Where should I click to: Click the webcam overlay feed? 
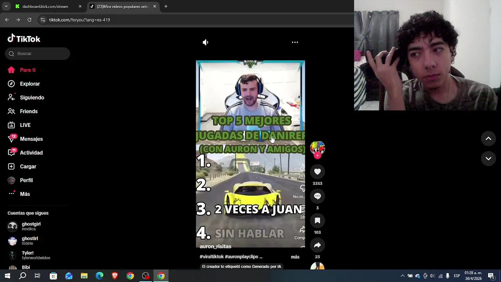pyautogui.click(x=427, y=55)
